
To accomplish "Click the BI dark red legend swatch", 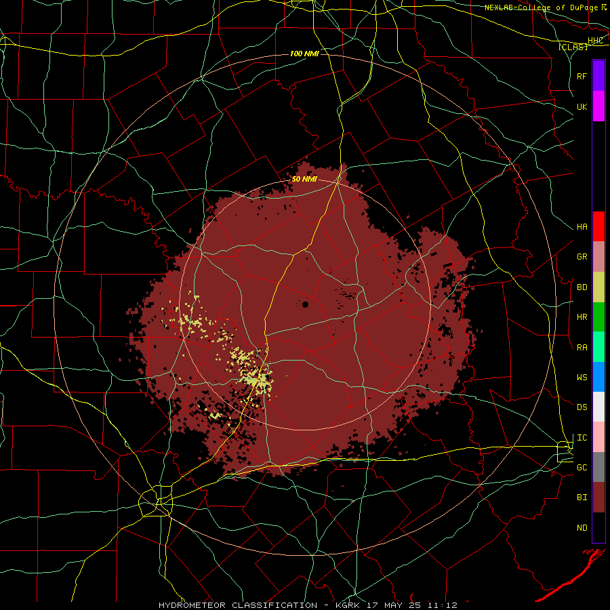I will tap(598, 497).
